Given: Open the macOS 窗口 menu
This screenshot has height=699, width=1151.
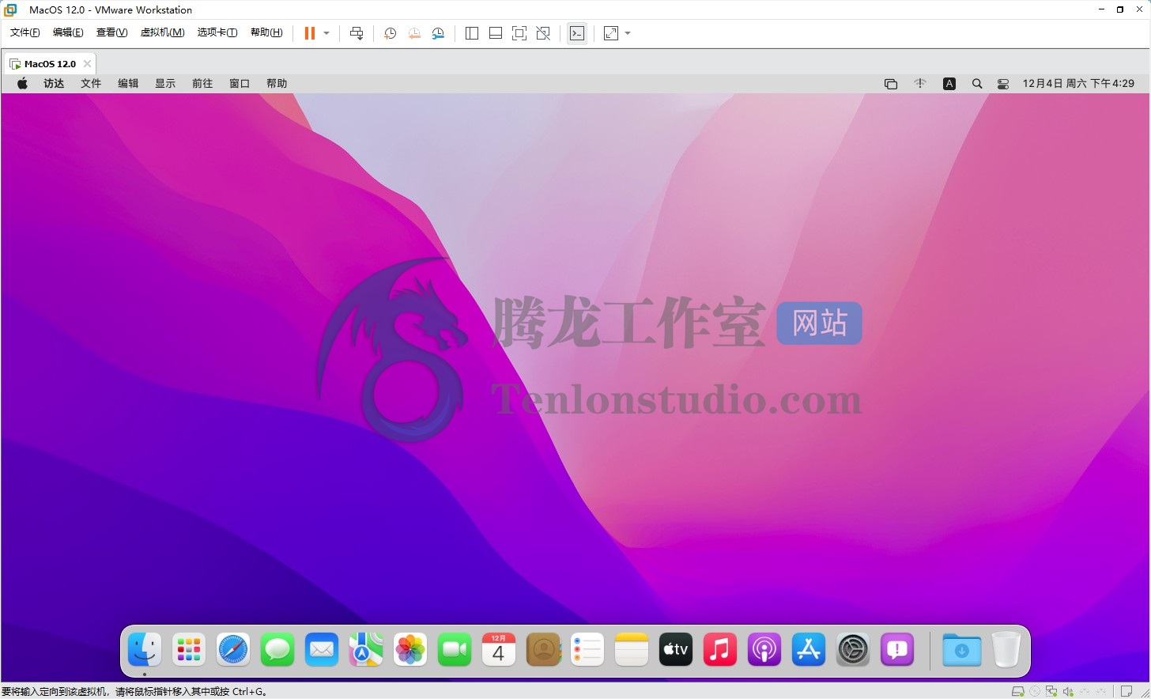Looking at the screenshot, I should (x=240, y=83).
